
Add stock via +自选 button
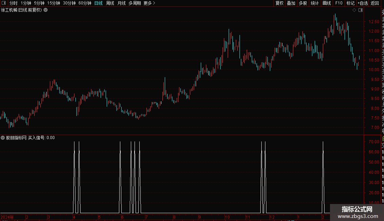(x=363, y=3)
